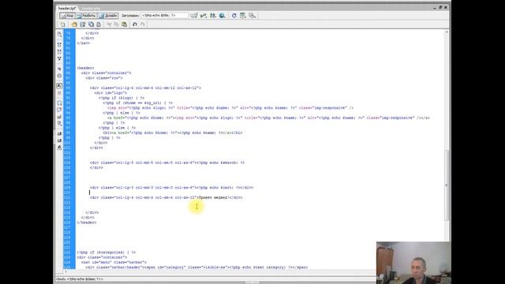Image resolution: width=505 pixels, height=284 pixels.
Task: Click the opening <header> tag line
Action: click(86, 68)
